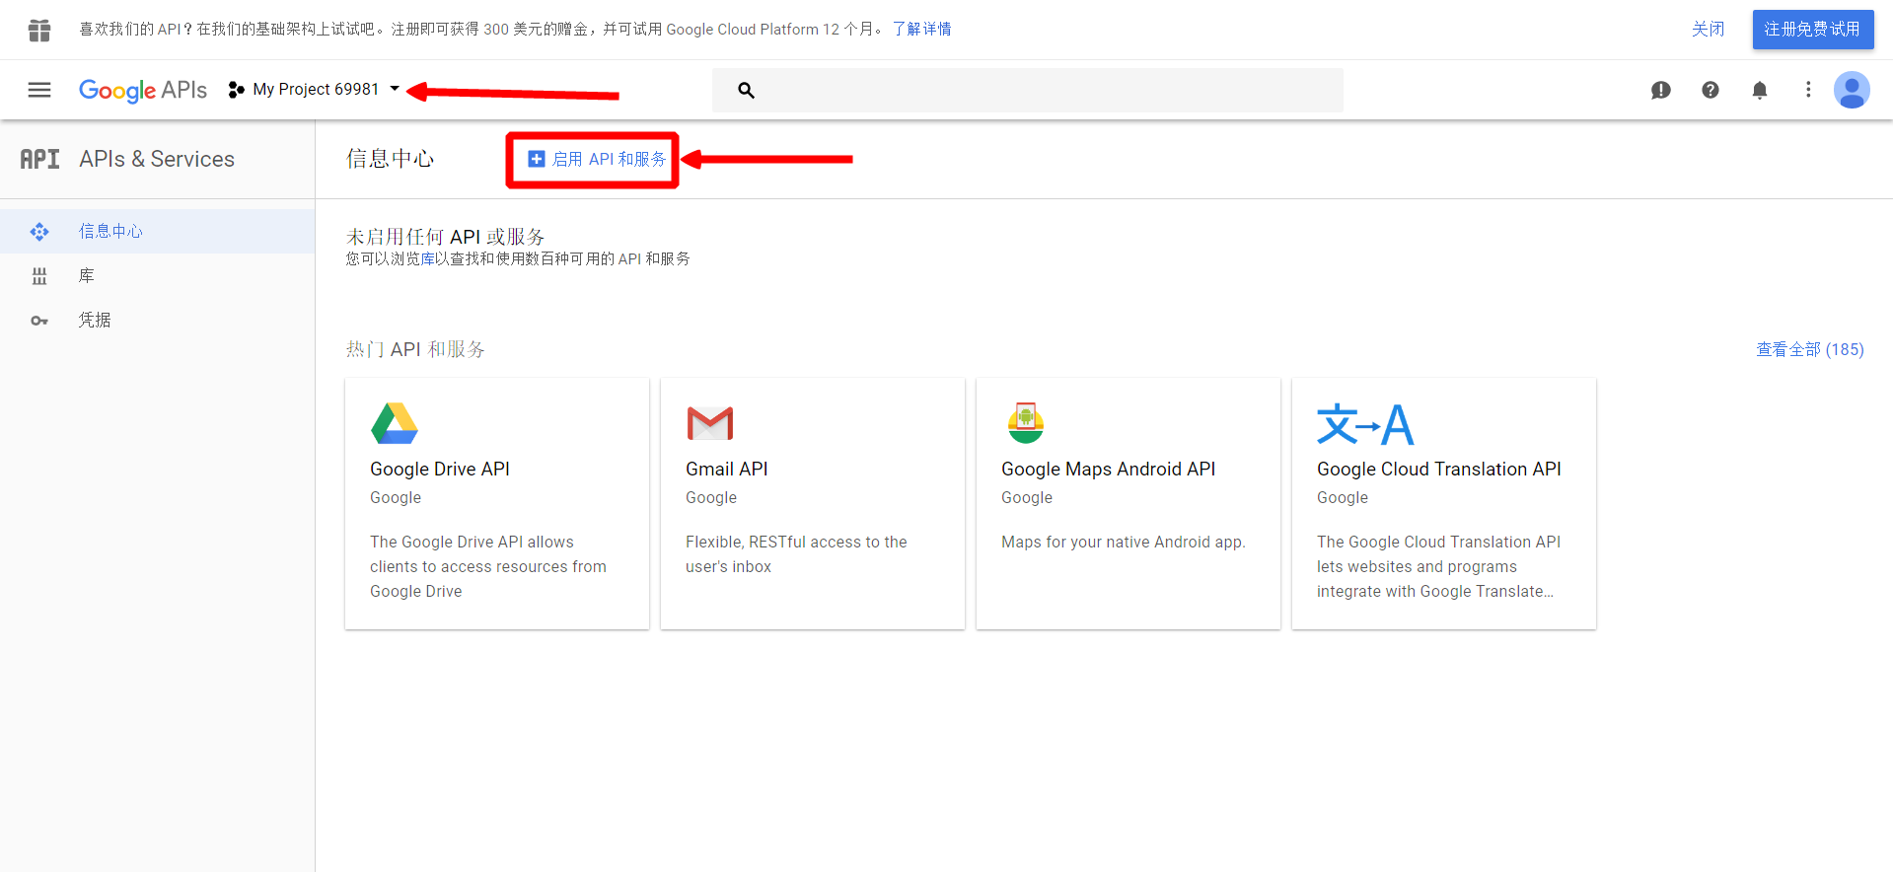This screenshot has height=872, width=1893.
Task: Open the help question mark icon
Action: point(1711,90)
